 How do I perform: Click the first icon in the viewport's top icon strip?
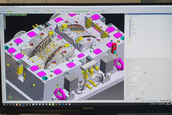(x=5, y=15)
